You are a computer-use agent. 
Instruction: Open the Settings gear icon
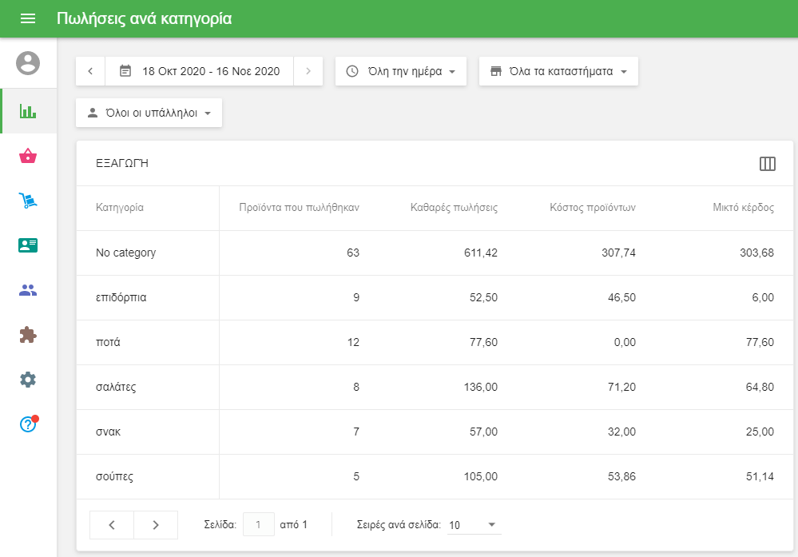pyautogui.click(x=28, y=380)
